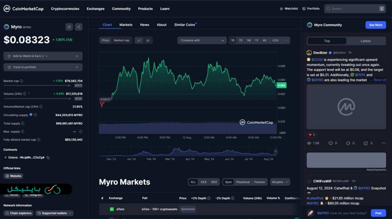Click the Search input field
Screen dimensions: 392x219
click(354, 9)
